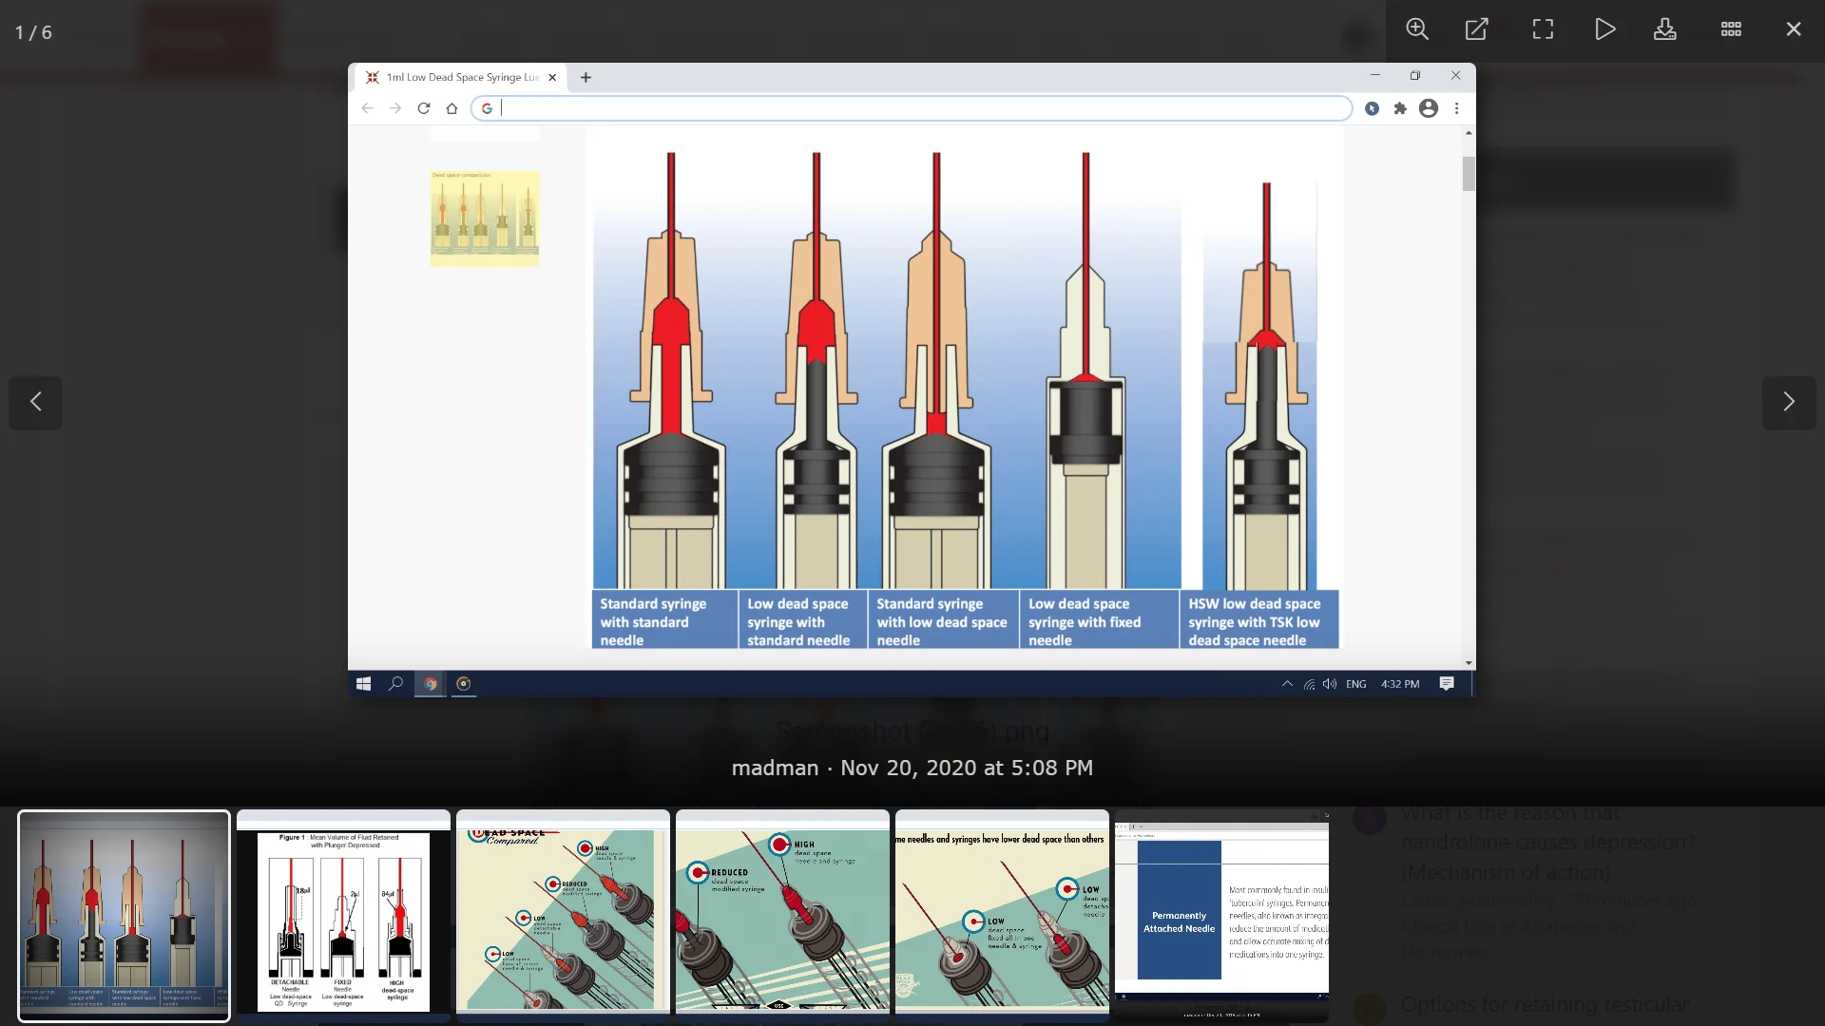Toggle browser extensions icon
Viewport: 1825px width, 1026px height.
[x=1400, y=107]
